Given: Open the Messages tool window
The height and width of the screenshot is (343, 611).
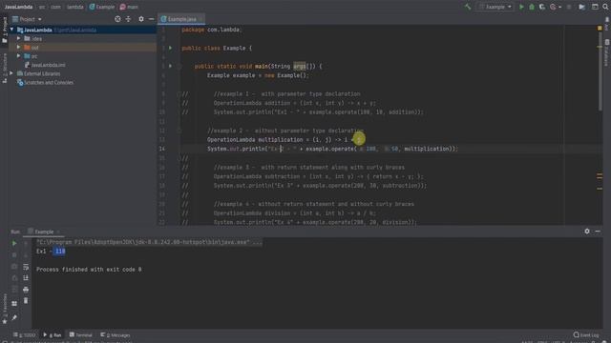Looking at the screenshot, I should click(x=116, y=334).
